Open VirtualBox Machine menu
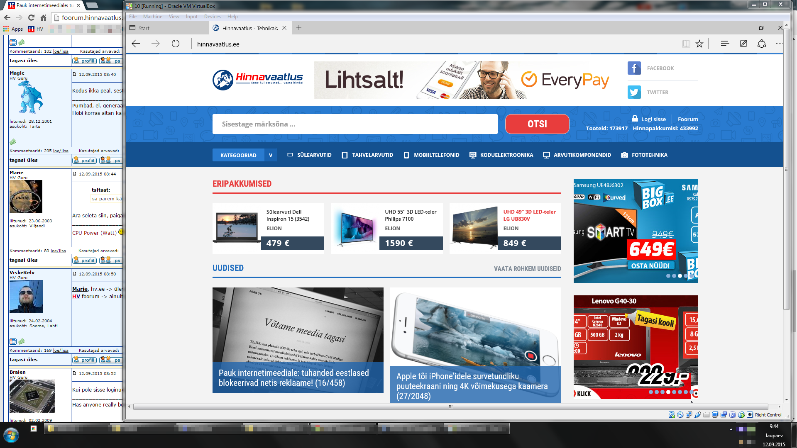The image size is (797, 448). [153, 17]
